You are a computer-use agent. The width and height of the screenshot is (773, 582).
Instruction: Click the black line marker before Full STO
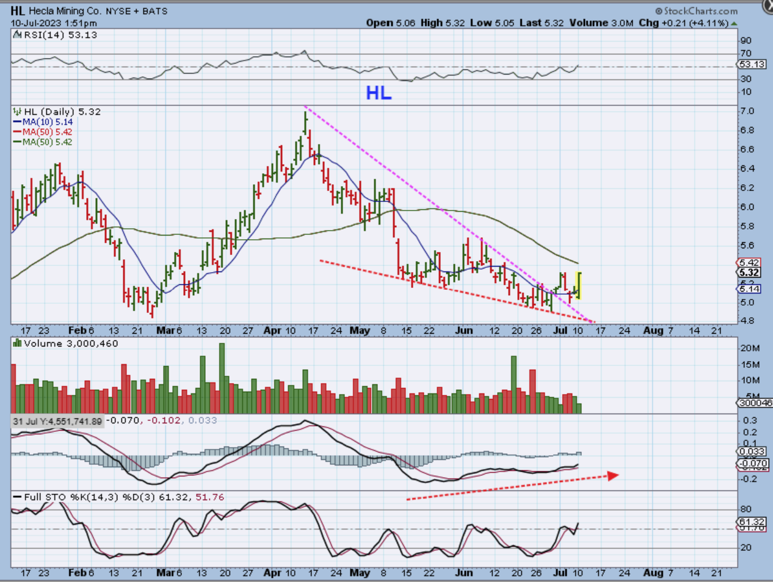(x=17, y=497)
